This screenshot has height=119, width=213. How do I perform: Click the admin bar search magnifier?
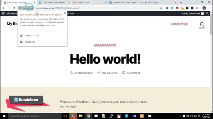tap(207, 14)
